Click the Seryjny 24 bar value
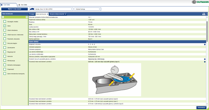Screen dimensions: 209x110 tap(93, 47)
